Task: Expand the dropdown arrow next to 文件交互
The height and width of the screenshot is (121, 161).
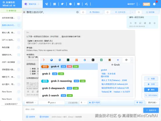Action: (132, 12)
